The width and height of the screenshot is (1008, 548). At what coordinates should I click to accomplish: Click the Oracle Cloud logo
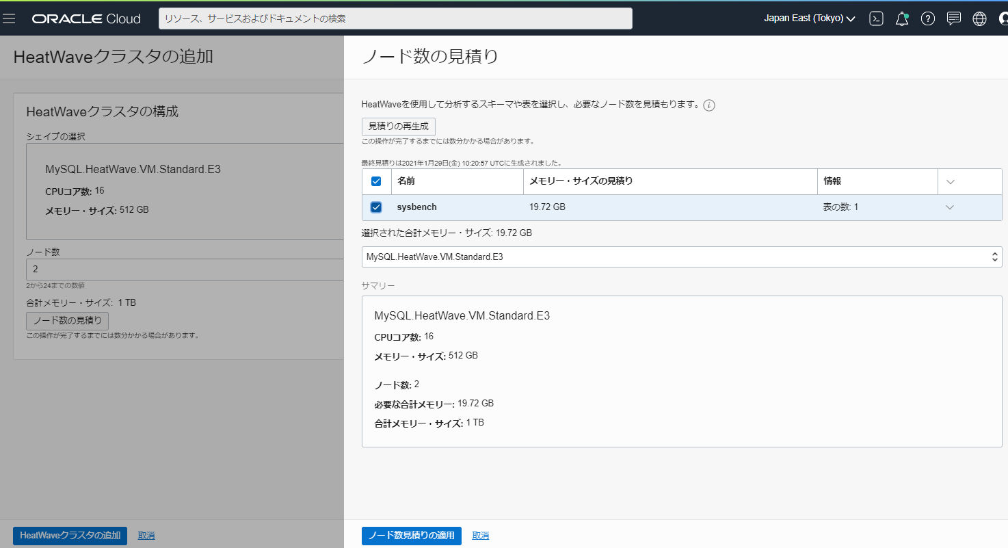click(86, 18)
